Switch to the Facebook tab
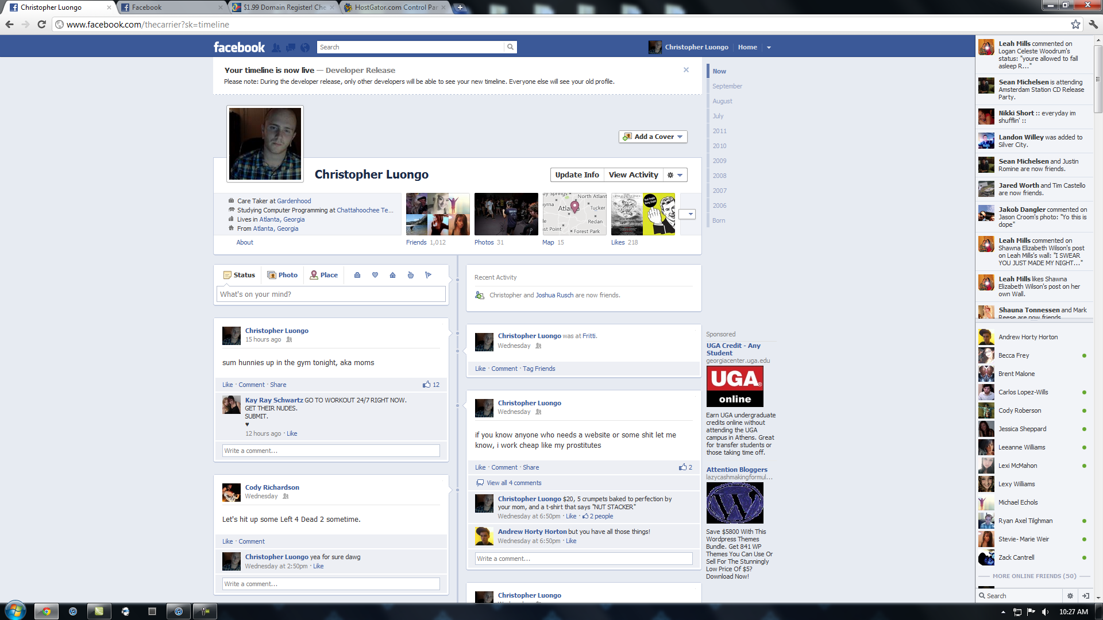The height and width of the screenshot is (620, 1103). [x=171, y=7]
